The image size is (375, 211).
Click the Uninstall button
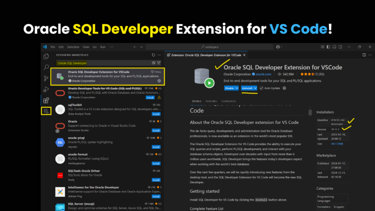[x=247, y=88]
